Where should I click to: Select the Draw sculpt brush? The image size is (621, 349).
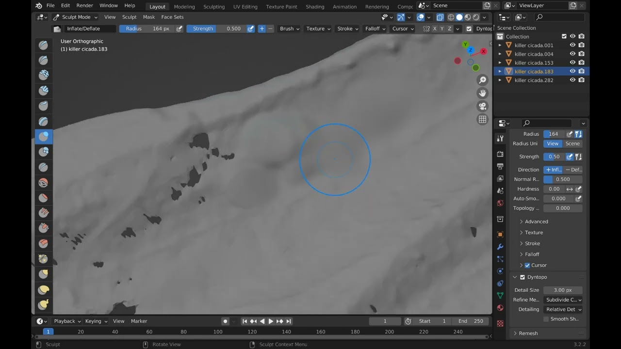tap(44, 45)
